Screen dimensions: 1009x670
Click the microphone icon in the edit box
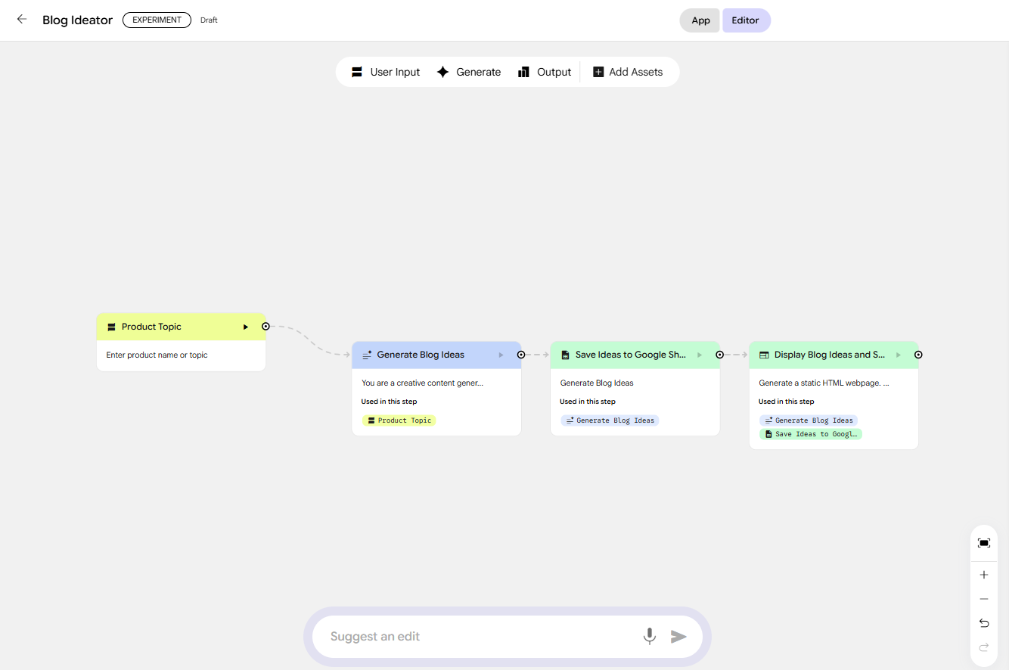click(649, 637)
